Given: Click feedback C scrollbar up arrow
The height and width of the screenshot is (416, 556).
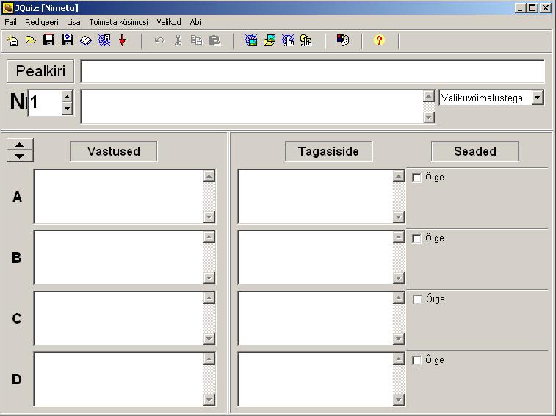Looking at the screenshot, I should 399,298.
